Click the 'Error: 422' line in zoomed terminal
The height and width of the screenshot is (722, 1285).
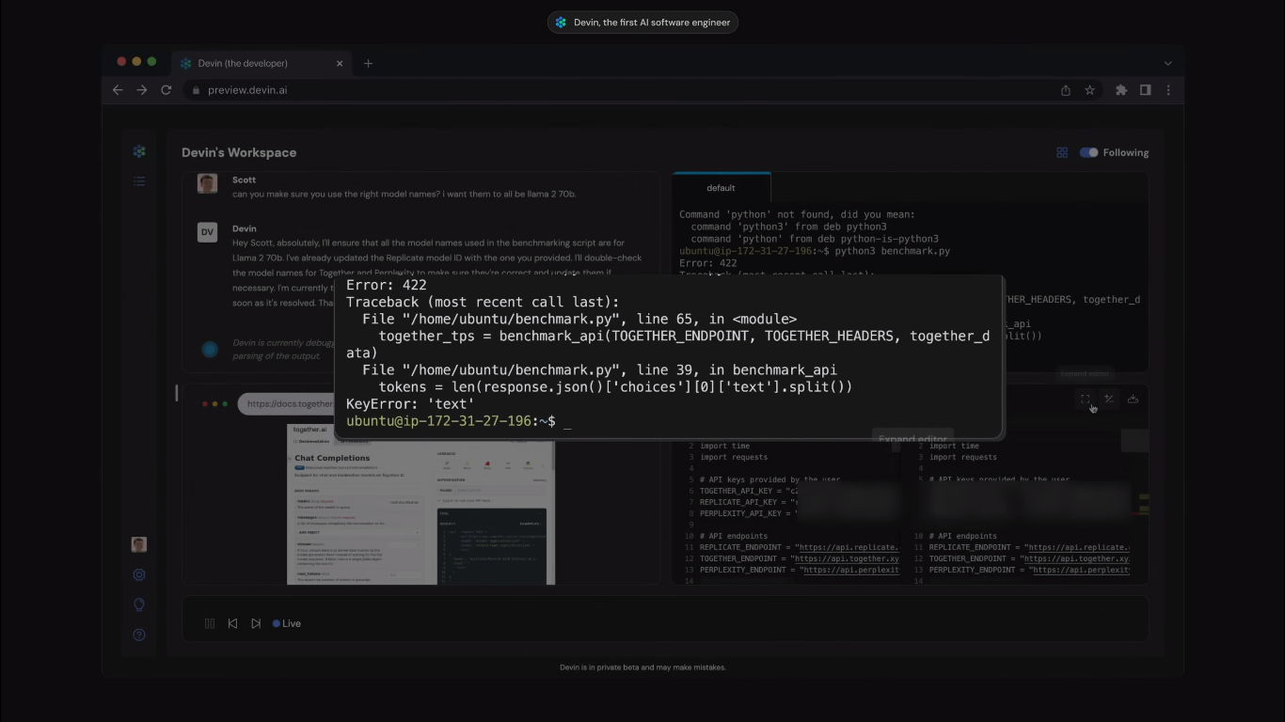tap(387, 285)
